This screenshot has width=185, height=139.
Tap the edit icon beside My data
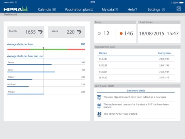(116, 10)
